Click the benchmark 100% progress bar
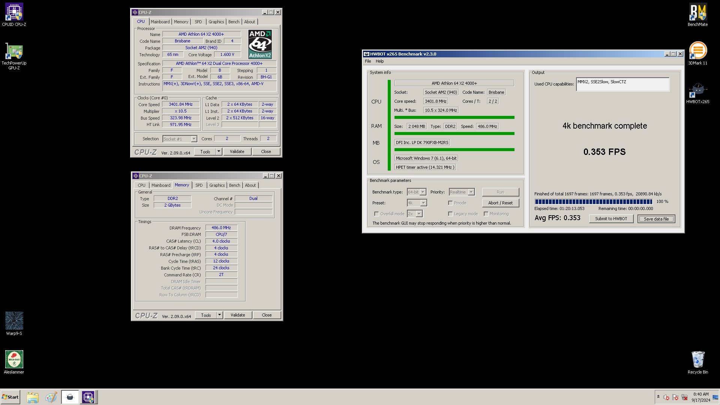 click(594, 202)
